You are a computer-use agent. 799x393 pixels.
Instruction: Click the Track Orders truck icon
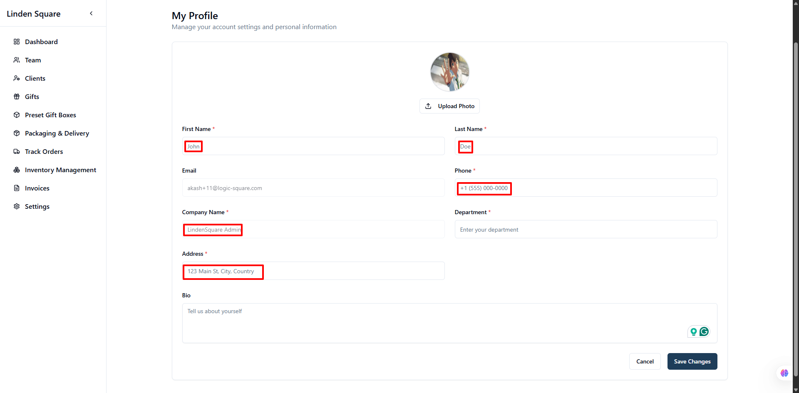[x=17, y=151]
